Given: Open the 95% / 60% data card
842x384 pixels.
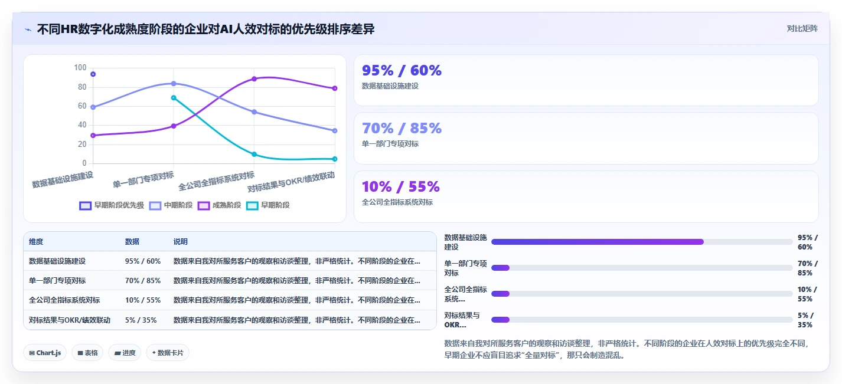Looking at the screenshot, I should pos(586,80).
